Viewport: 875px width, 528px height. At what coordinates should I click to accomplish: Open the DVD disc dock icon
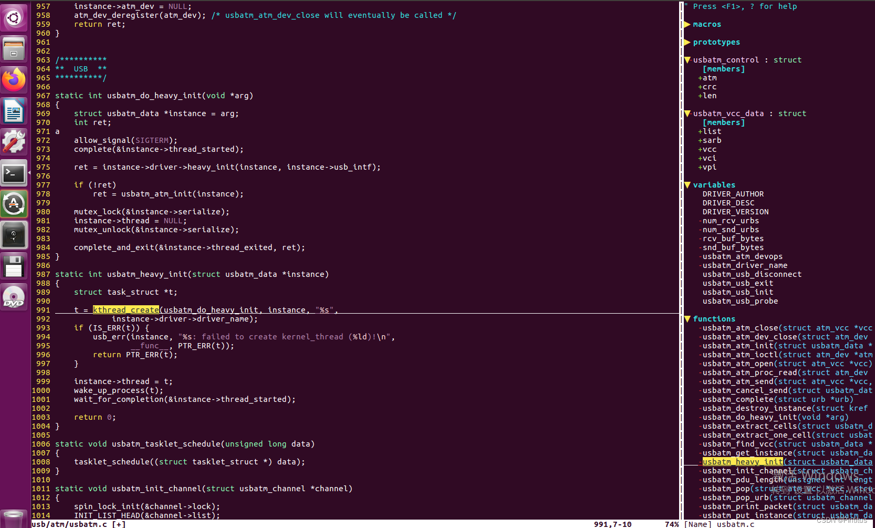click(x=14, y=297)
